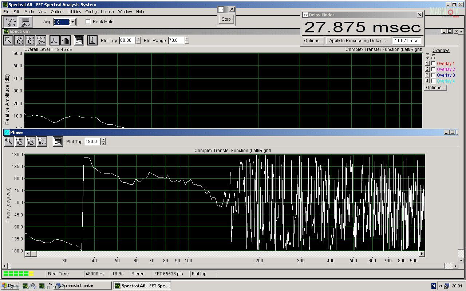Viewport: 466px width, 291px height.
Task: Click Stop in the small floating window
Action: click(x=226, y=19)
